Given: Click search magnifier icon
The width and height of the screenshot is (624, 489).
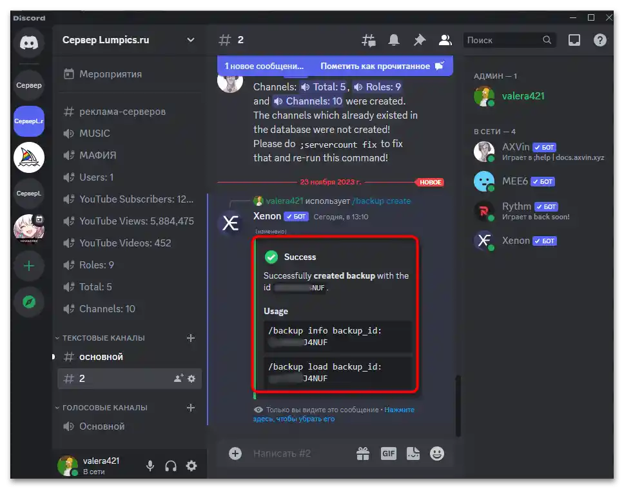Looking at the screenshot, I should click(547, 40).
